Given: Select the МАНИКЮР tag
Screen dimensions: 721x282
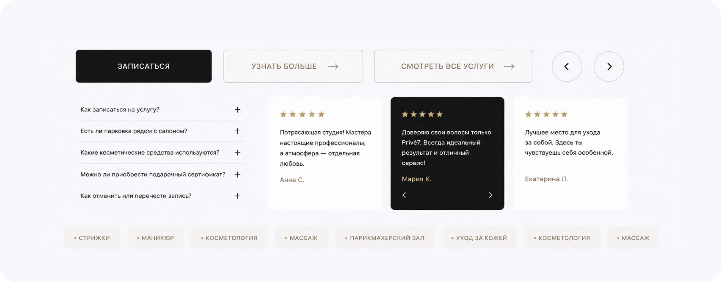Looking at the screenshot, I should 155,238.
